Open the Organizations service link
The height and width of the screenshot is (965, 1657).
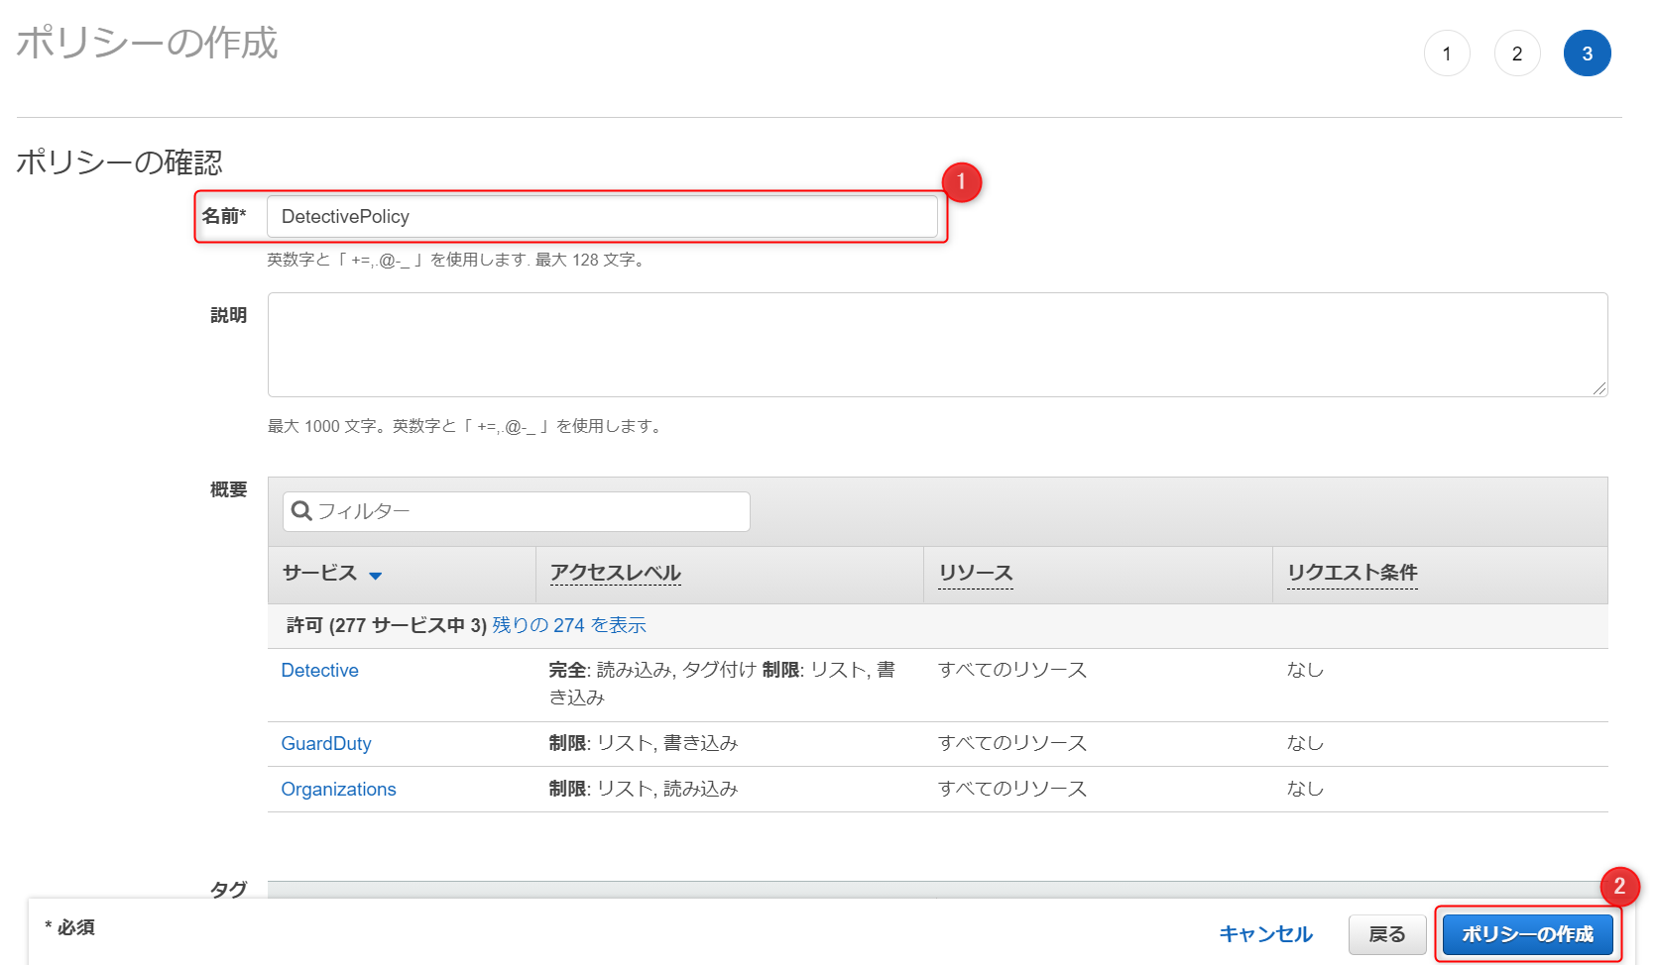[338, 790]
